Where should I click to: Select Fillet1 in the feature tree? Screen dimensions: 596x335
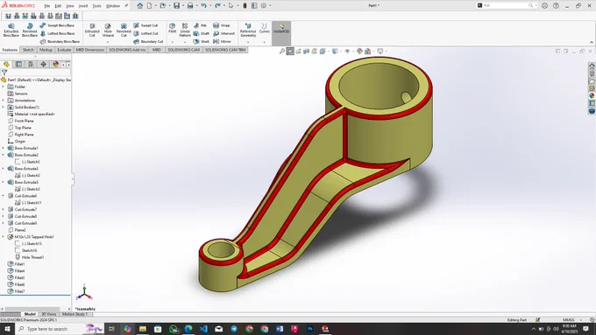[x=16, y=264]
